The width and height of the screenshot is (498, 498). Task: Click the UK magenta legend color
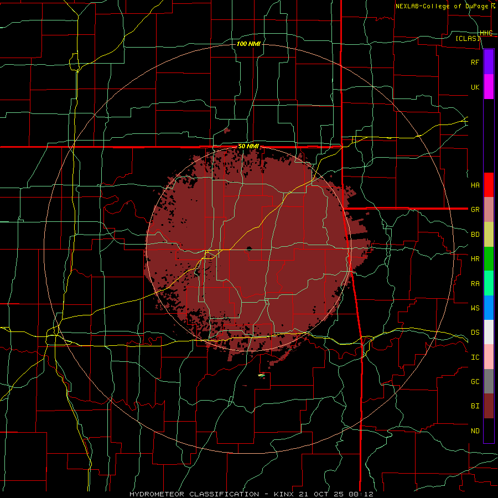[x=489, y=87]
